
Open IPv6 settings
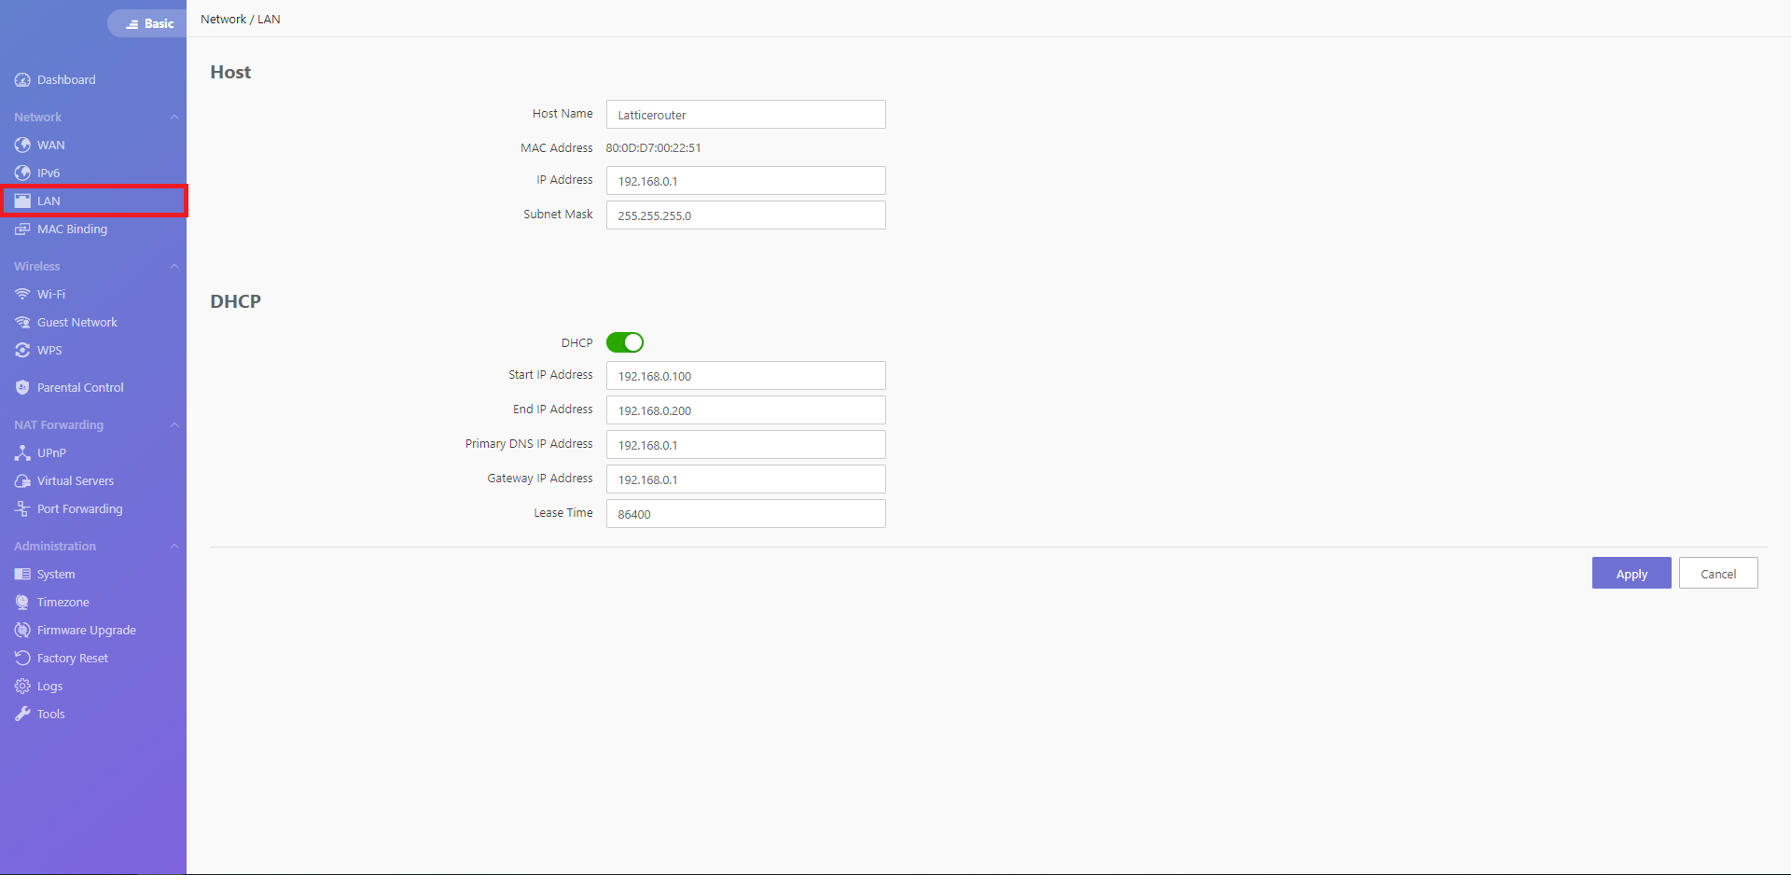93,174
